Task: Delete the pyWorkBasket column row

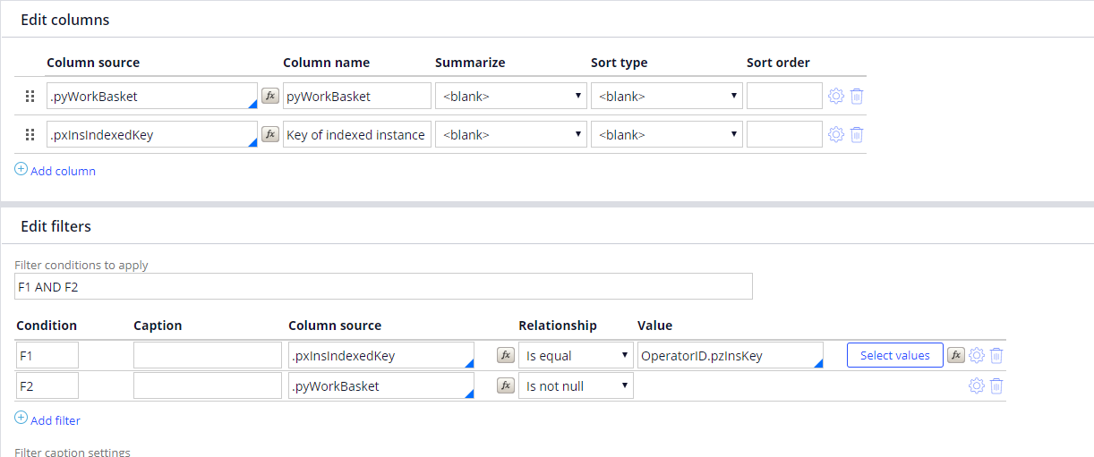Action: click(x=857, y=96)
